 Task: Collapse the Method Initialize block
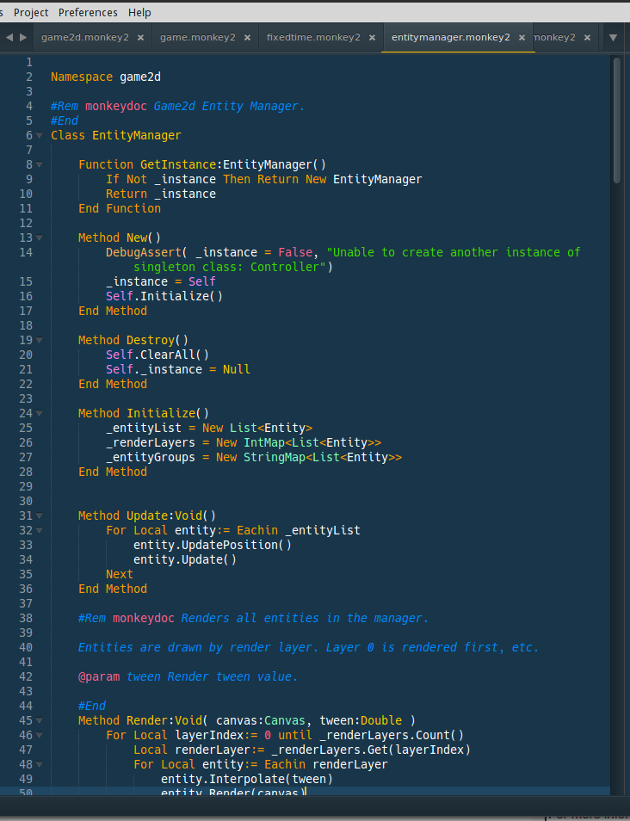40,414
